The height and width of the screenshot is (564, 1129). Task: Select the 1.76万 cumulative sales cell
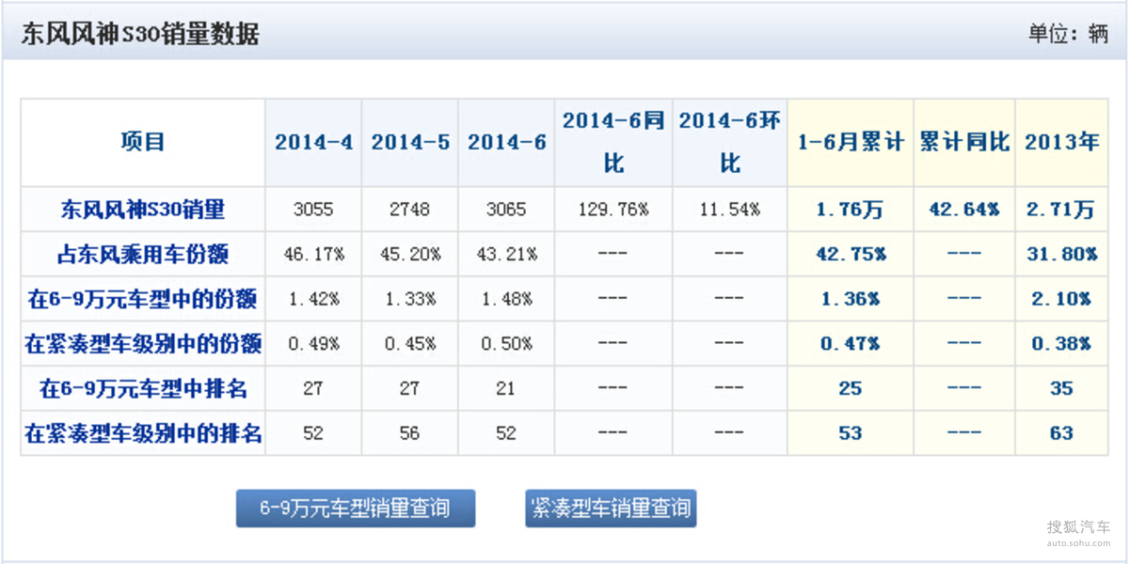(851, 210)
